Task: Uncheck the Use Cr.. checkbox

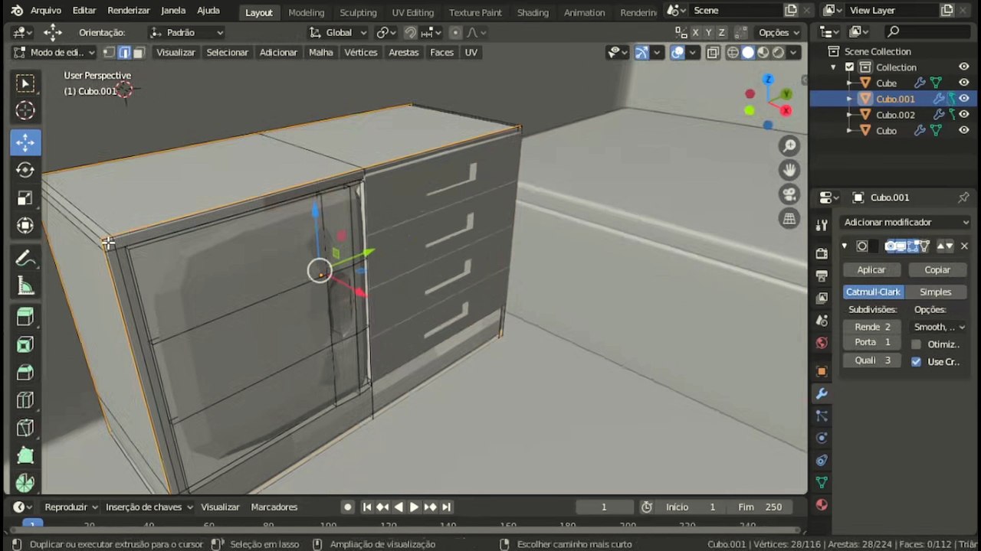Action: tap(916, 362)
